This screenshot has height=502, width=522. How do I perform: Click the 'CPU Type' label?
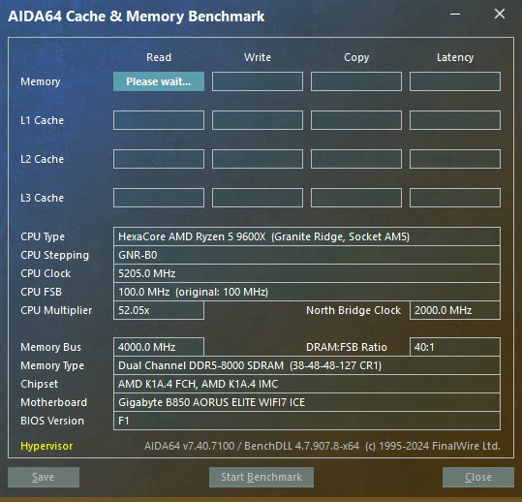(x=43, y=236)
